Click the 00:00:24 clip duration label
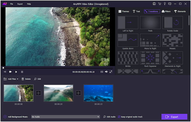Viewport: 191px width, 122px height. coord(59,104)
